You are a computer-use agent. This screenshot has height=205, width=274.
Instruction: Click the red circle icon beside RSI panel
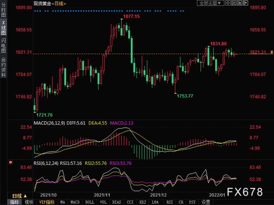click(x=11, y=162)
